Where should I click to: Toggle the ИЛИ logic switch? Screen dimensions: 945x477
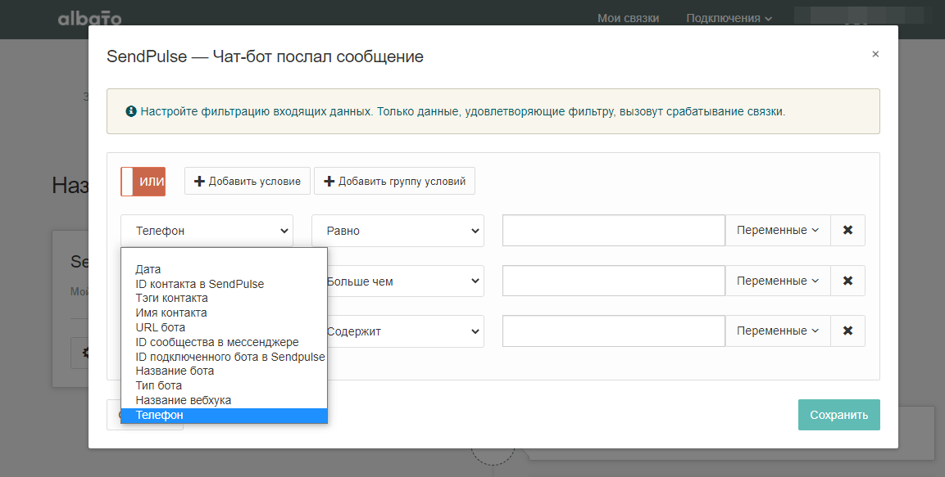pyautogui.click(x=143, y=182)
